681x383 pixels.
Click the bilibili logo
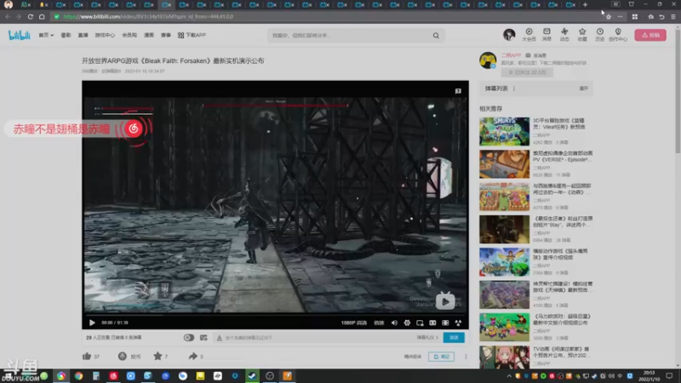[x=19, y=35]
